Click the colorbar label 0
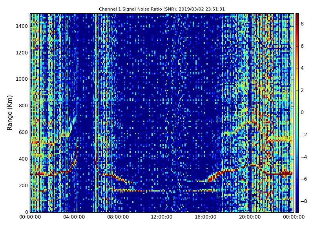 302,112
